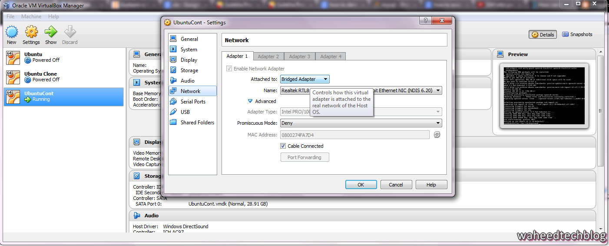Open Audio category in Settings list
609x246 pixels.
(x=192, y=81)
